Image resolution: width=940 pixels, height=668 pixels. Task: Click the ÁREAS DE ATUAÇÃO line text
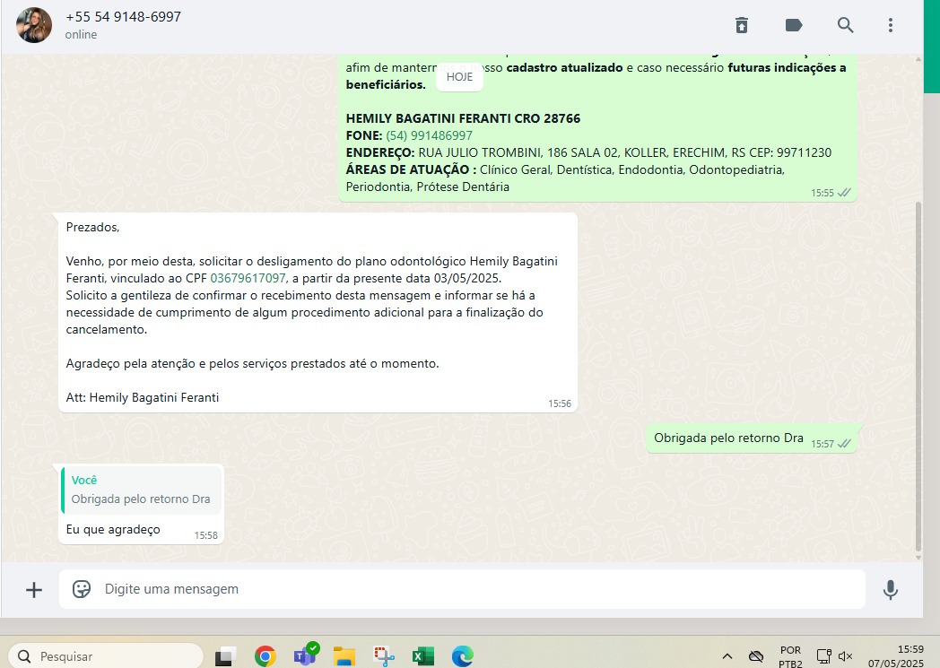coord(565,178)
